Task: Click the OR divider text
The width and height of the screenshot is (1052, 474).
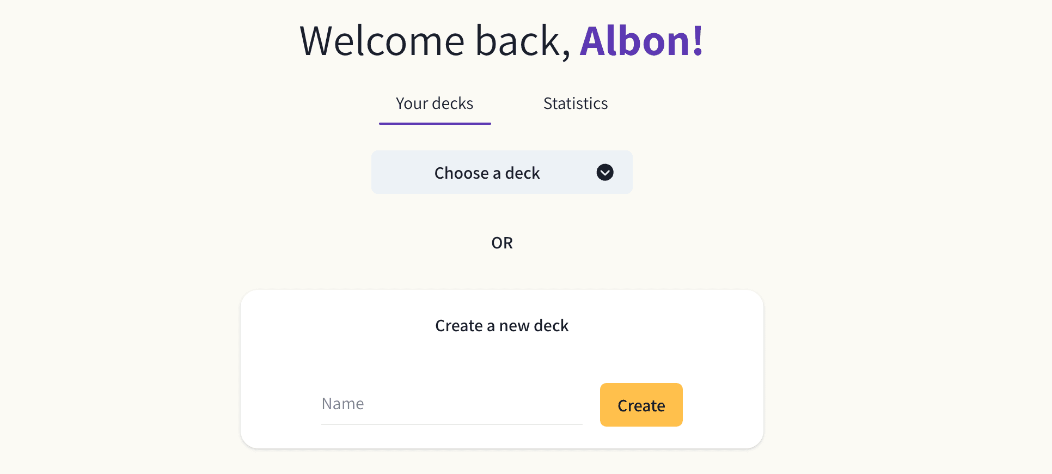Action: click(501, 242)
